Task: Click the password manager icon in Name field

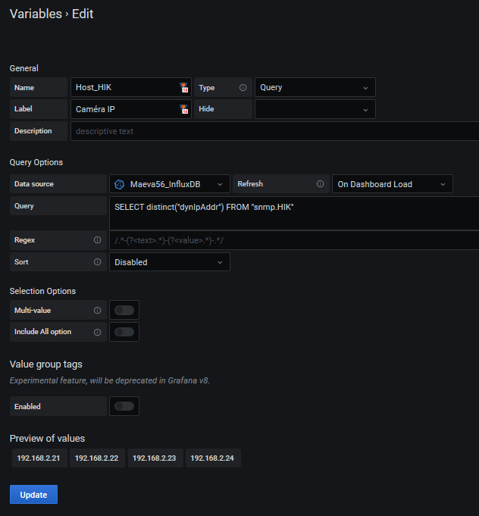Action: [183, 88]
